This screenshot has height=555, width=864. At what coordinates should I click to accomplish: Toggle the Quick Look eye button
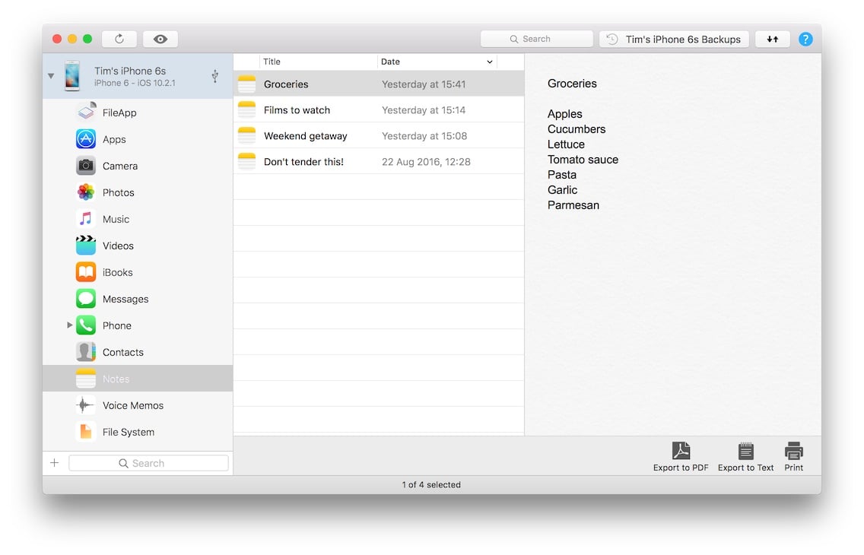coord(160,39)
